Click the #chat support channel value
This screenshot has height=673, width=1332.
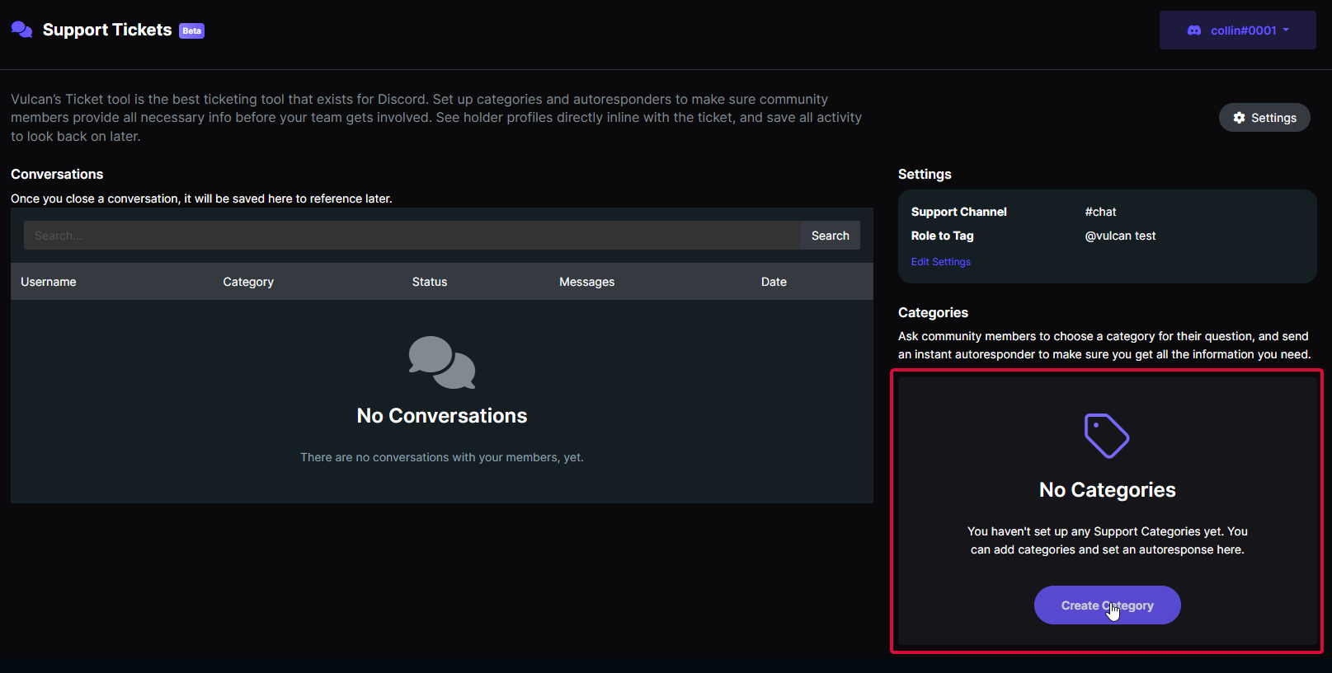click(x=1100, y=212)
